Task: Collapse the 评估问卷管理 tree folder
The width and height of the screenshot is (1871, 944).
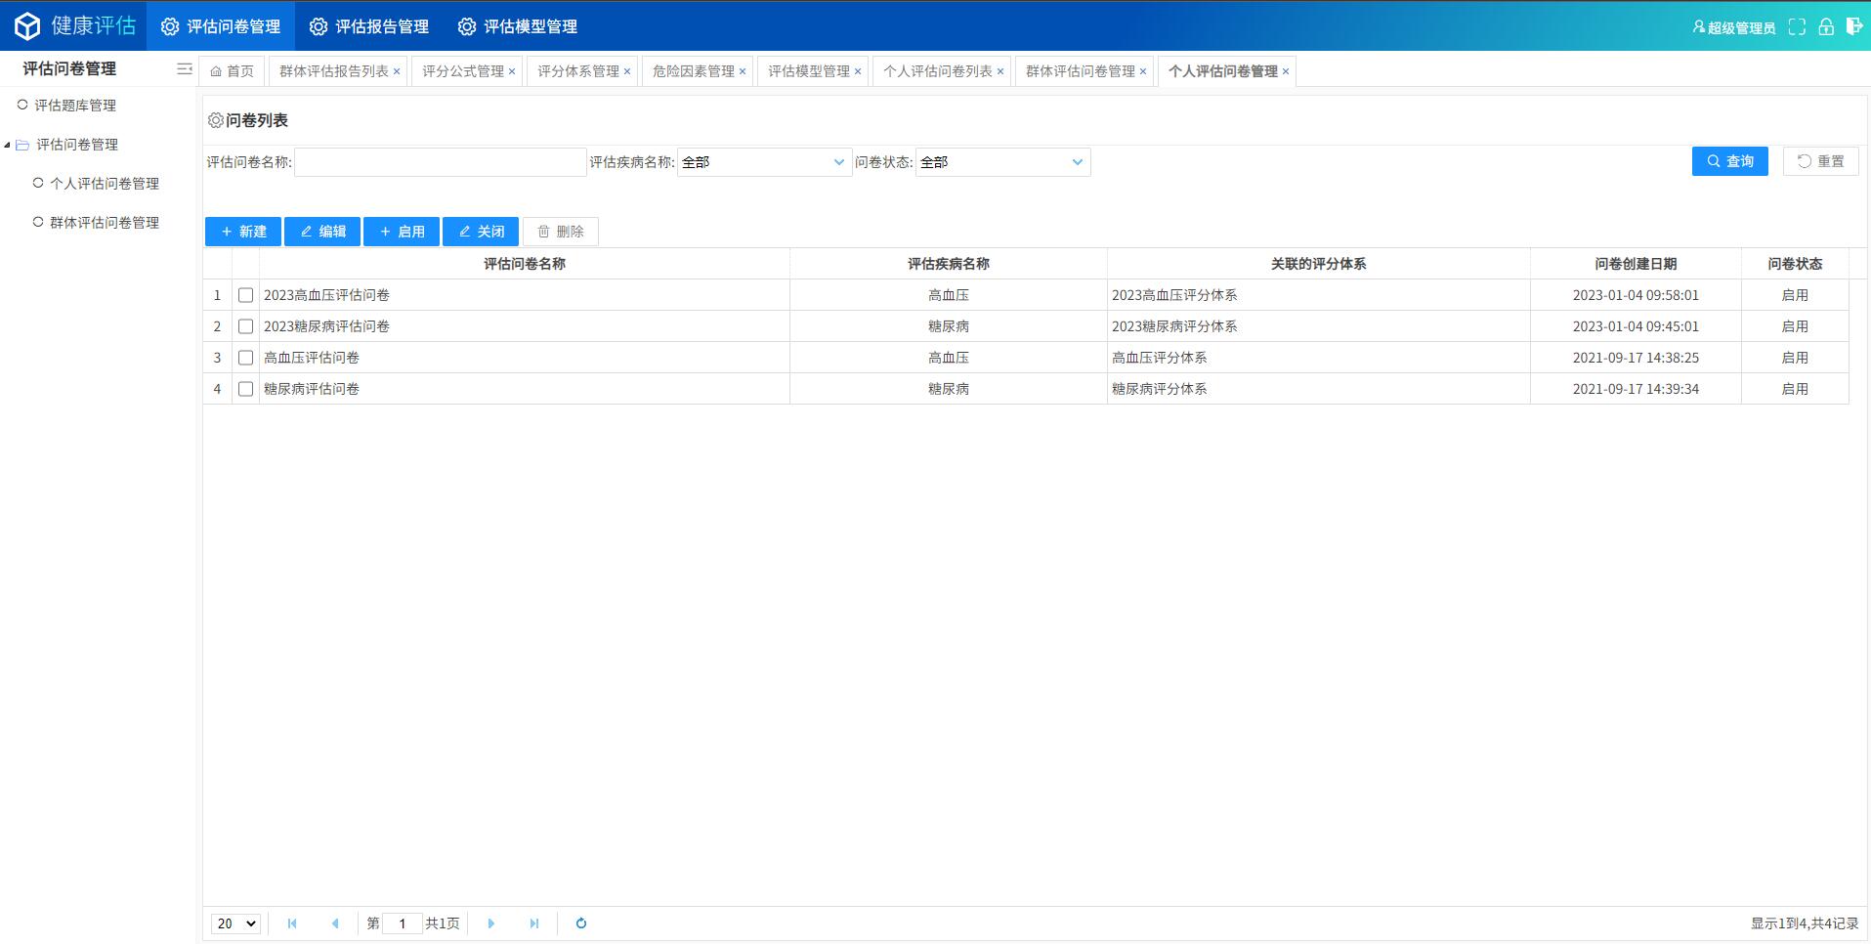Action: [x=8, y=145]
